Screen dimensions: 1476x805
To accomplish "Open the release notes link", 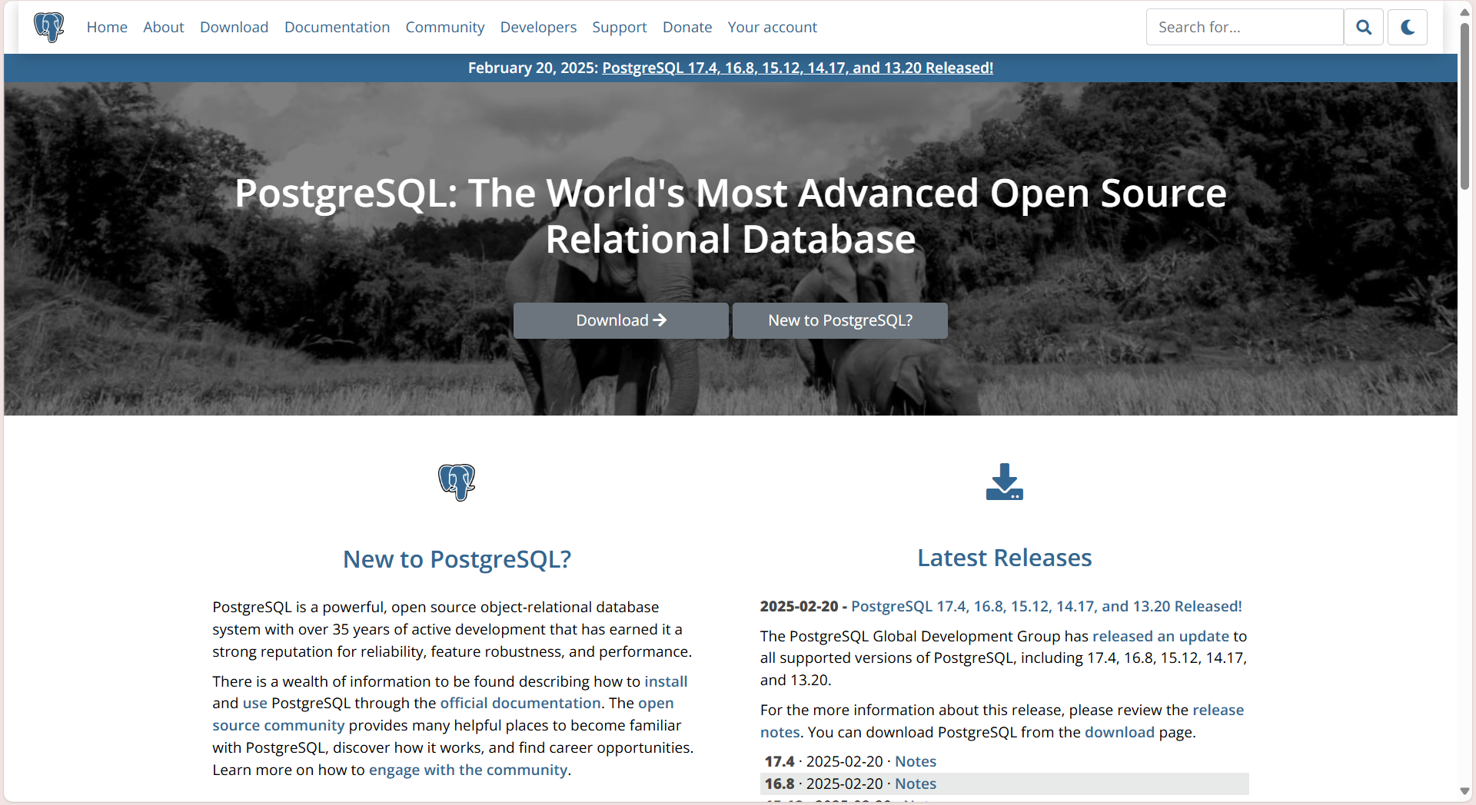I will pos(1218,710).
